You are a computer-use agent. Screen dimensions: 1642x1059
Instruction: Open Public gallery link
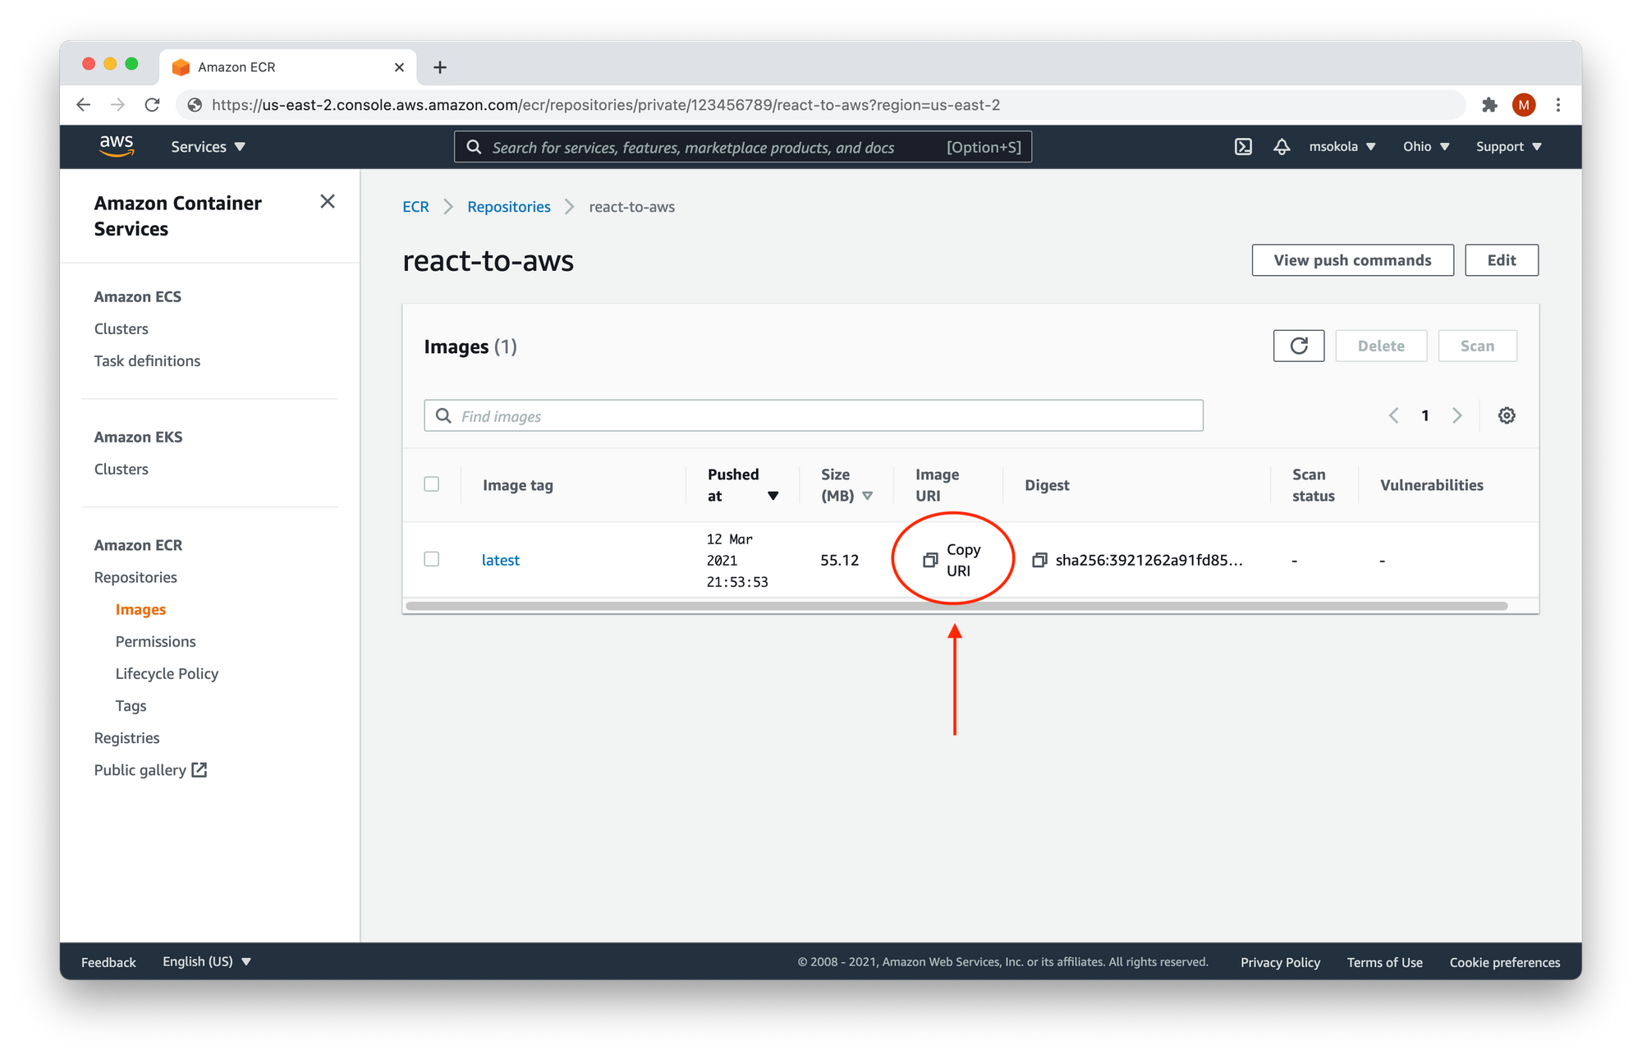(x=140, y=770)
